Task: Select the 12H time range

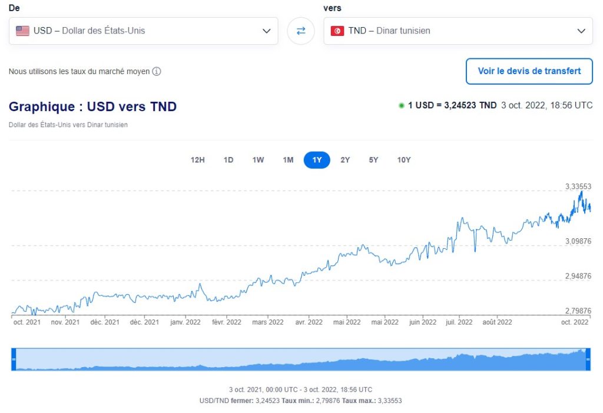Action: 198,160
